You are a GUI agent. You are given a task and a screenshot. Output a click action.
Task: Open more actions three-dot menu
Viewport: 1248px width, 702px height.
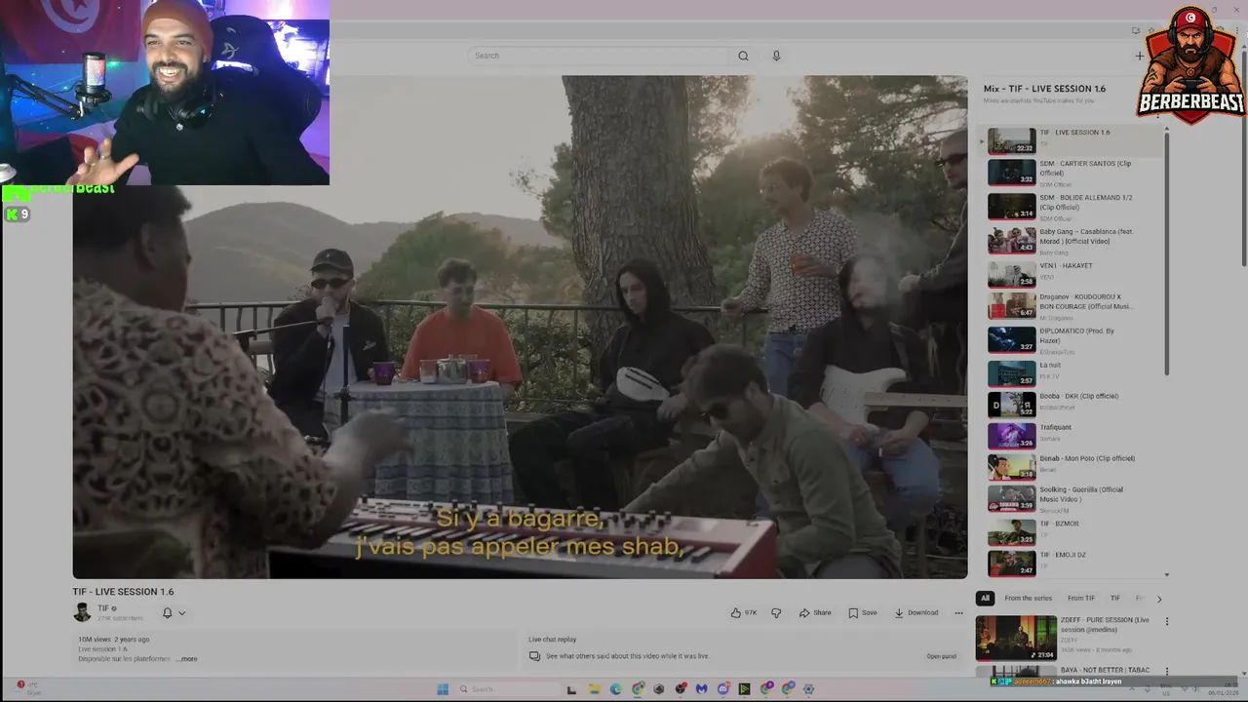pyautogui.click(x=958, y=613)
